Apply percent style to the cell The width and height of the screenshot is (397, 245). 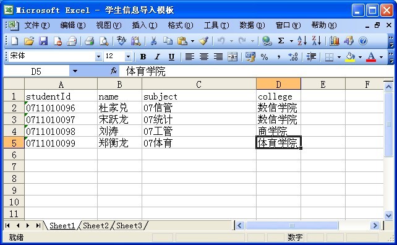click(264, 57)
